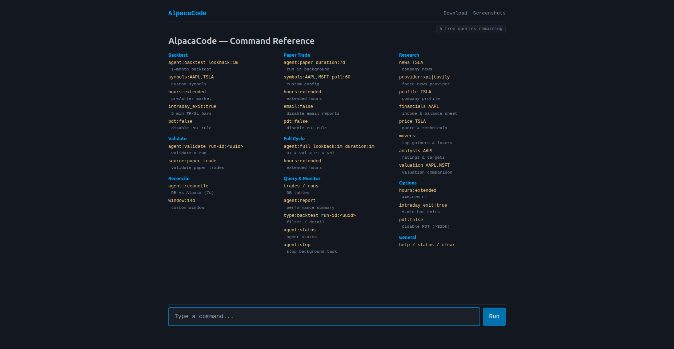Click the Paper Trade section heading
674x349 pixels.
(297, 55)
